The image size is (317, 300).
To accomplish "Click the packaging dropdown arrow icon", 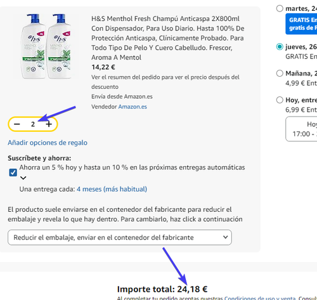I will coord(226,237).
